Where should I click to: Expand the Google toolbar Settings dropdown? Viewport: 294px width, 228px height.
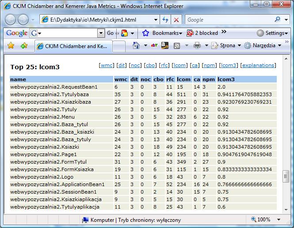(x=272, y=33)
